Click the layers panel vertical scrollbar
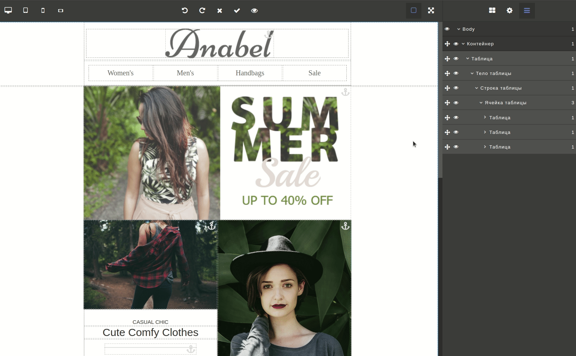 440,100
